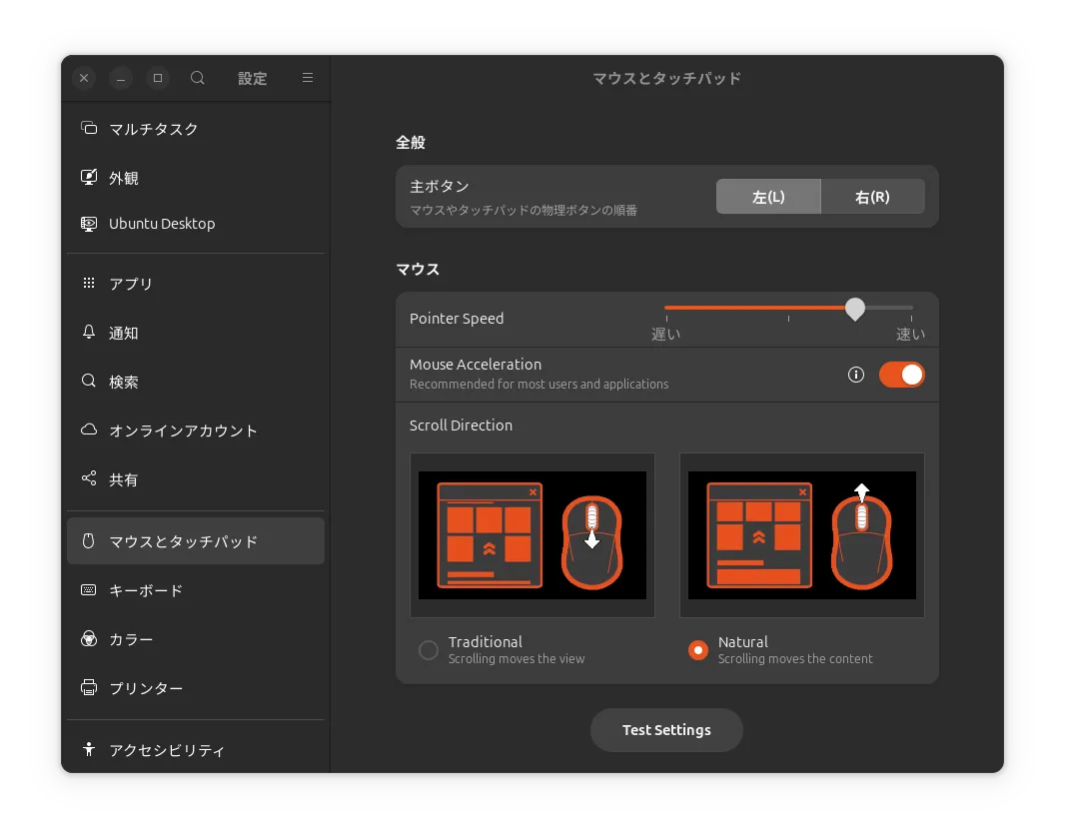Open the 共有 settings page
The width and height of the screenshot is (1065, 840).
coord(196,478)
